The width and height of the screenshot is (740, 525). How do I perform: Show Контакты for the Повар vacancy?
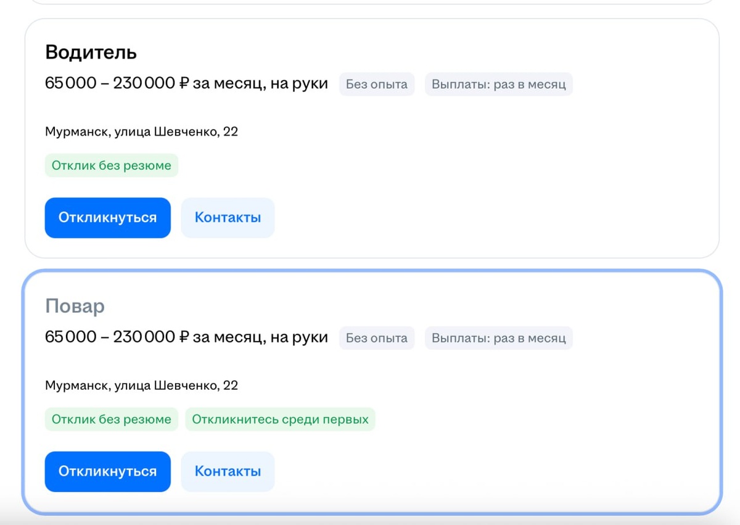pyautogui.click(x=228, y=472)
